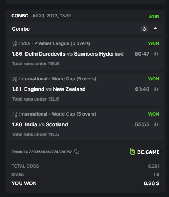Open Delhi Daredevils vs Sunrisers Hyderbad match
This screenshot has width=169, height=197.
(x=74, y=54)
